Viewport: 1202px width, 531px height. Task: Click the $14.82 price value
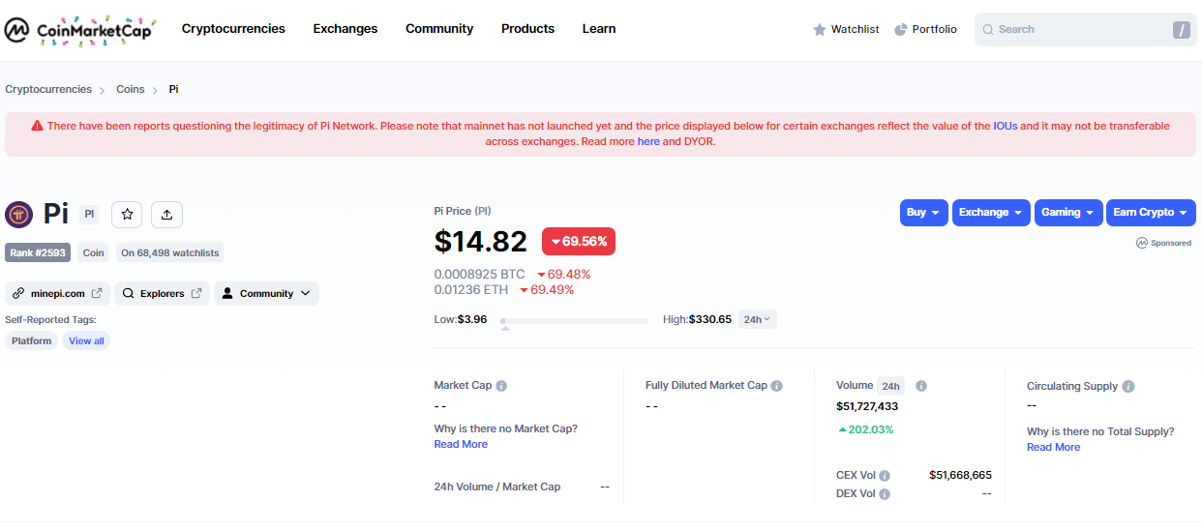pos(481,241)
